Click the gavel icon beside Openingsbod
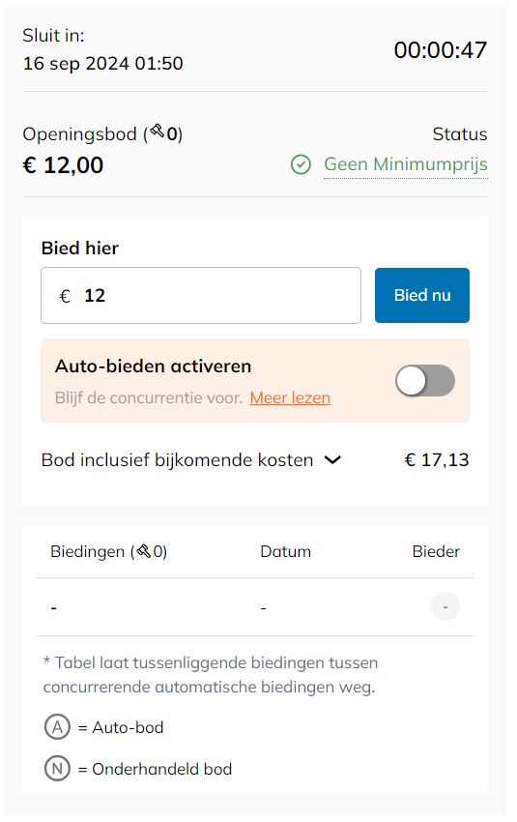517x822 pixels. click(158, 131)
